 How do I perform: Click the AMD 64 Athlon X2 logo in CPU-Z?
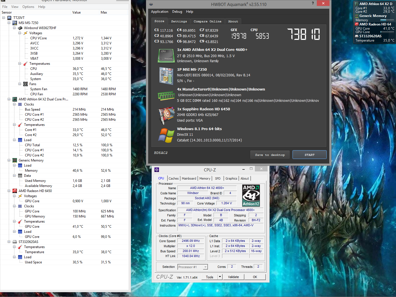(x=251, y=195)
